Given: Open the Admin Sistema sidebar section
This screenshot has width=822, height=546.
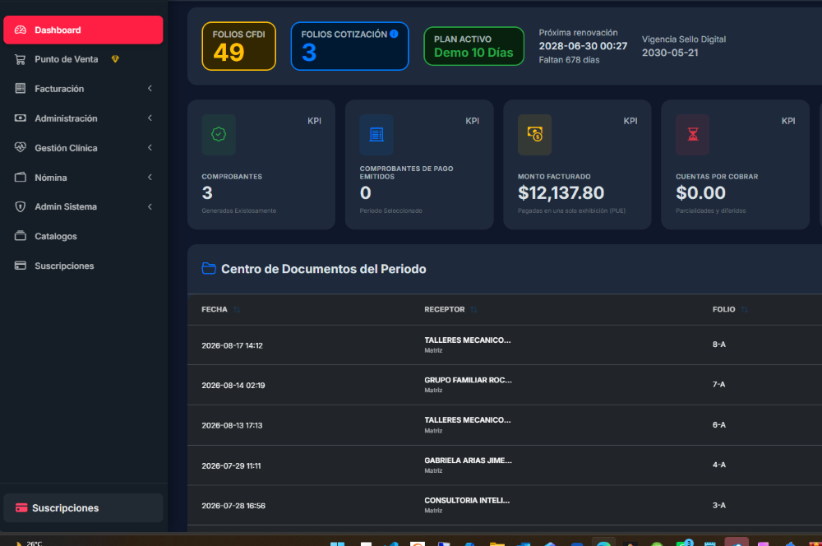Looking at the screenshot, I should 83,206.
